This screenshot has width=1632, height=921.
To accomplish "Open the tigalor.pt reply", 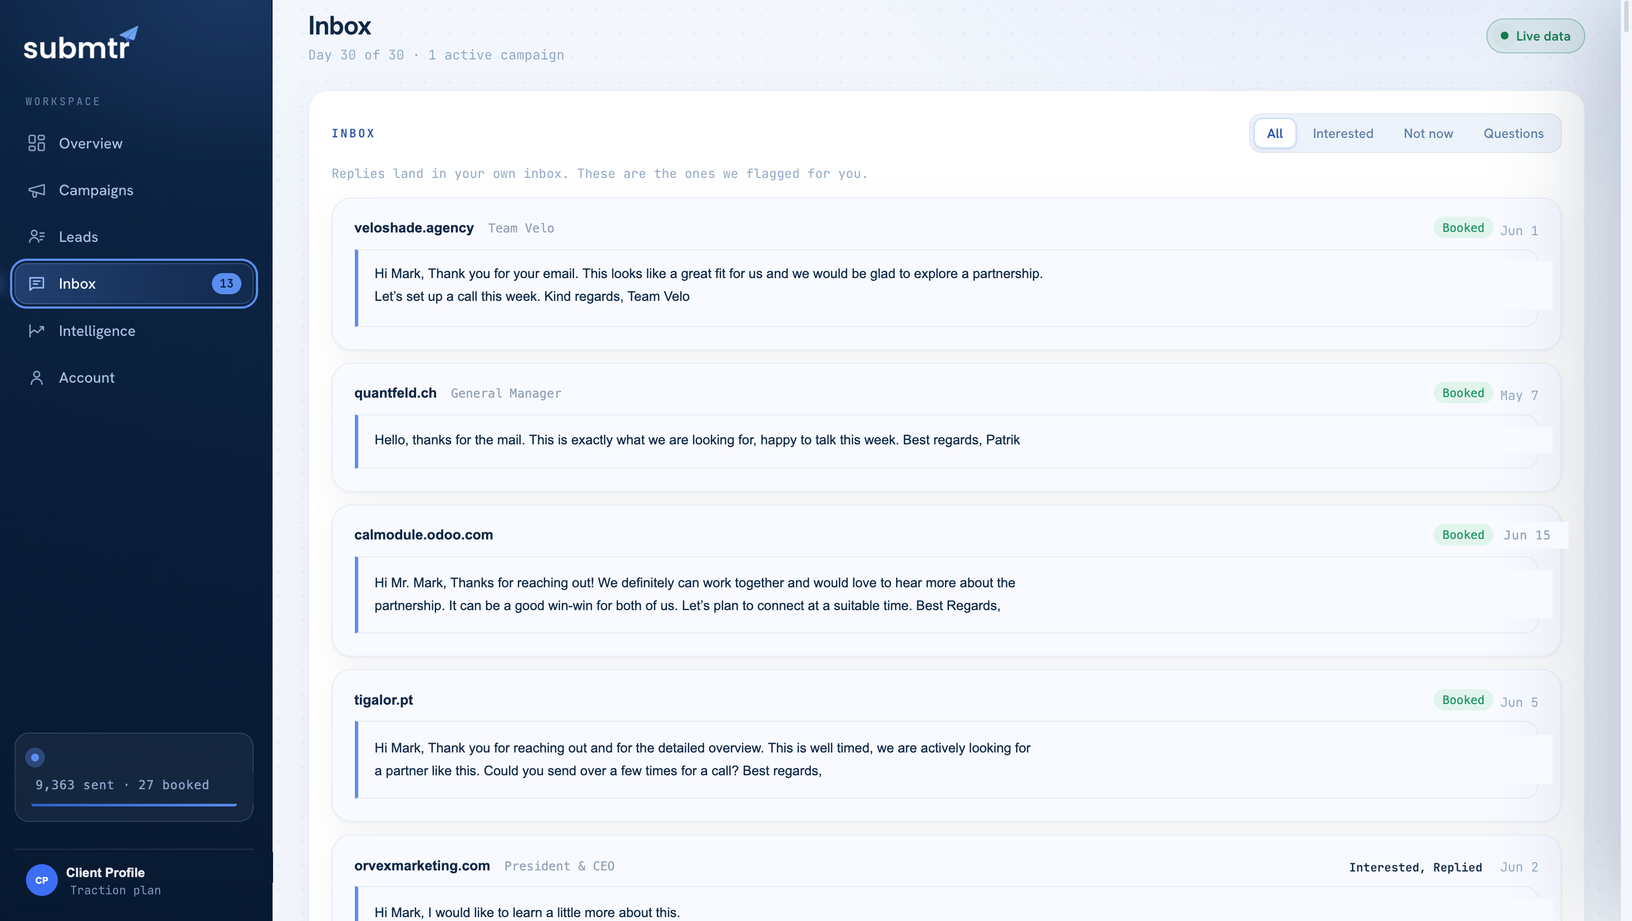I will pos(946,746).
